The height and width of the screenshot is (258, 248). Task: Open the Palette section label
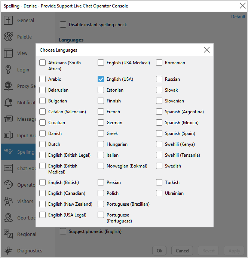[x=24, y=37]
